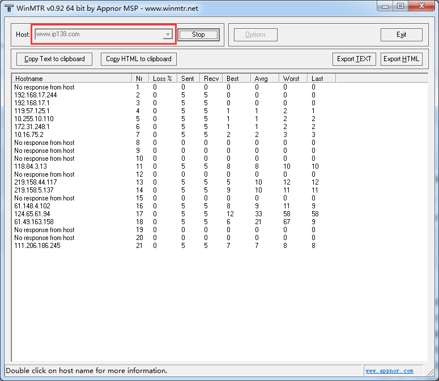Click the Sent column header
439x381 pixels.
pos(189,79)
